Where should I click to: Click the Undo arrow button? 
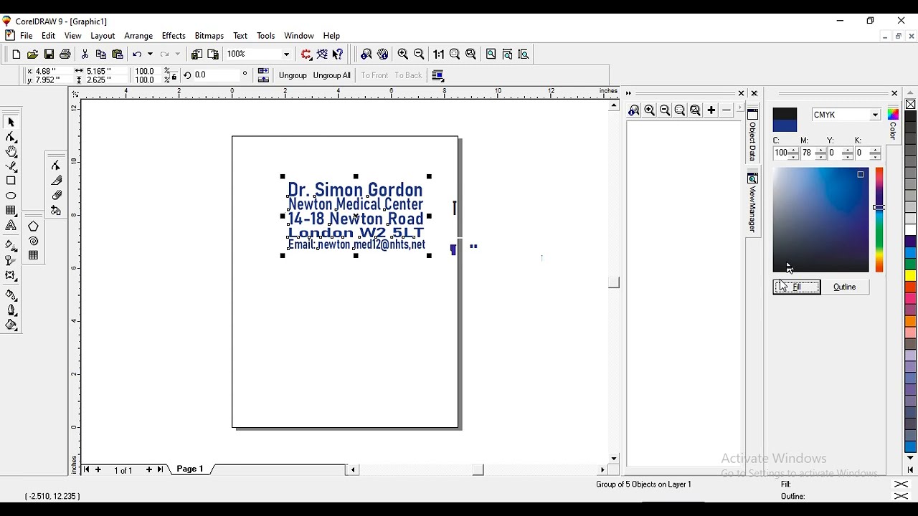point(138,54)
